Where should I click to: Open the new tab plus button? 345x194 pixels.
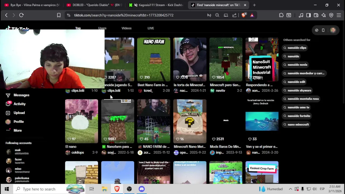254,5
